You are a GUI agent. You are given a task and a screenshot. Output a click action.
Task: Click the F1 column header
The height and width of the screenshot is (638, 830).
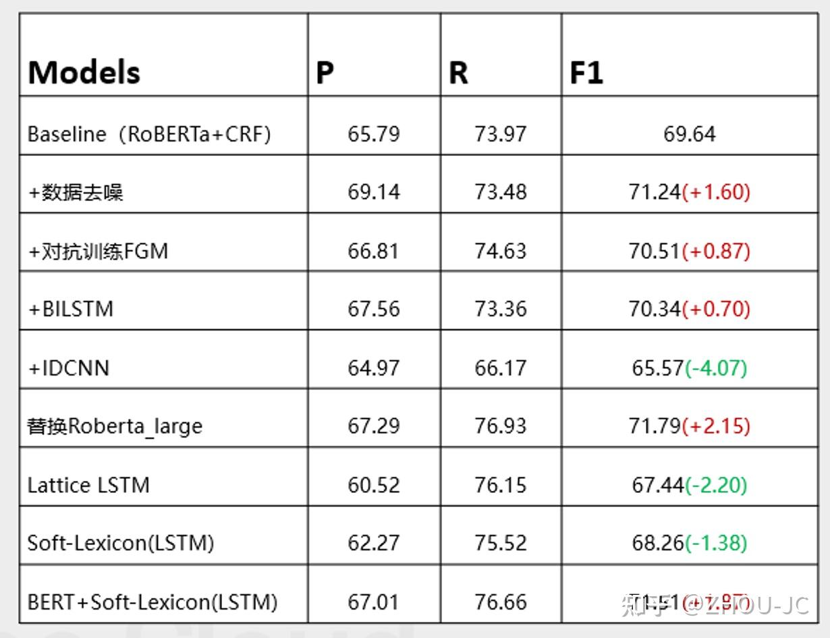(586, 72)
